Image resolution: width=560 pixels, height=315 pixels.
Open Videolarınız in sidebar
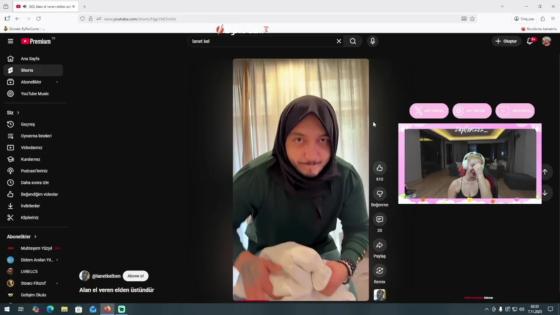(x=33, y=147)
